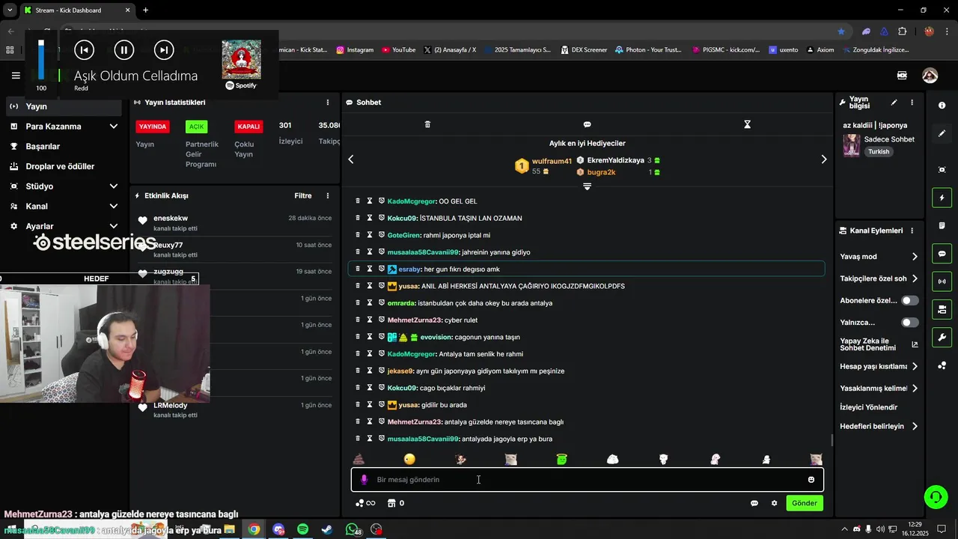Expand Hesap yaşı kısıtlaması option
Viewport: 958px width, 539px height.
click(x=879, y=367)
